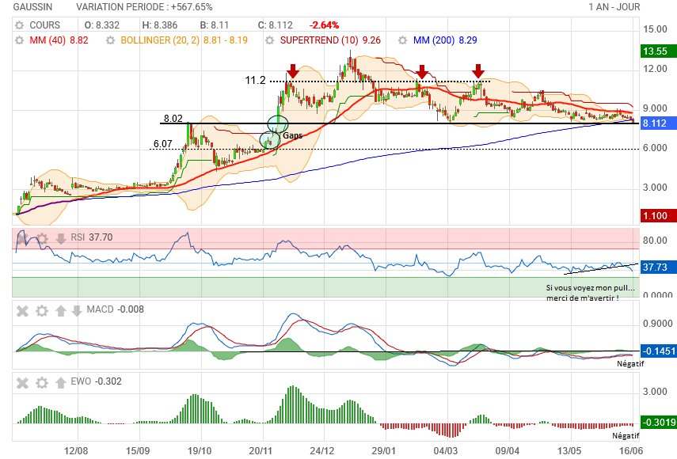Open the MM (40) settings gear
This screenshot has height=459, width=677.
coord(20,40)
